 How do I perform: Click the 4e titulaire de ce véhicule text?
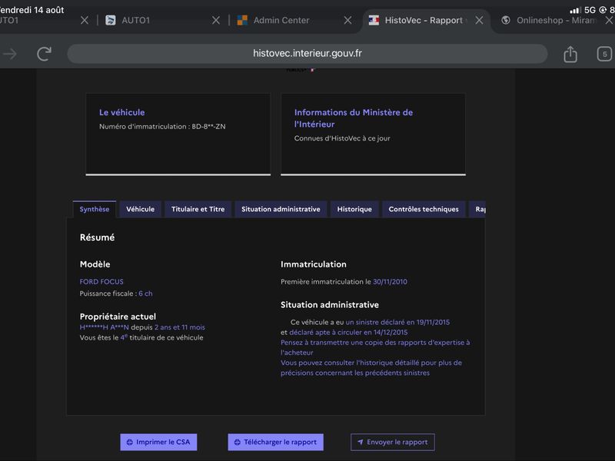pyautogui.click(x=161, y=337)
